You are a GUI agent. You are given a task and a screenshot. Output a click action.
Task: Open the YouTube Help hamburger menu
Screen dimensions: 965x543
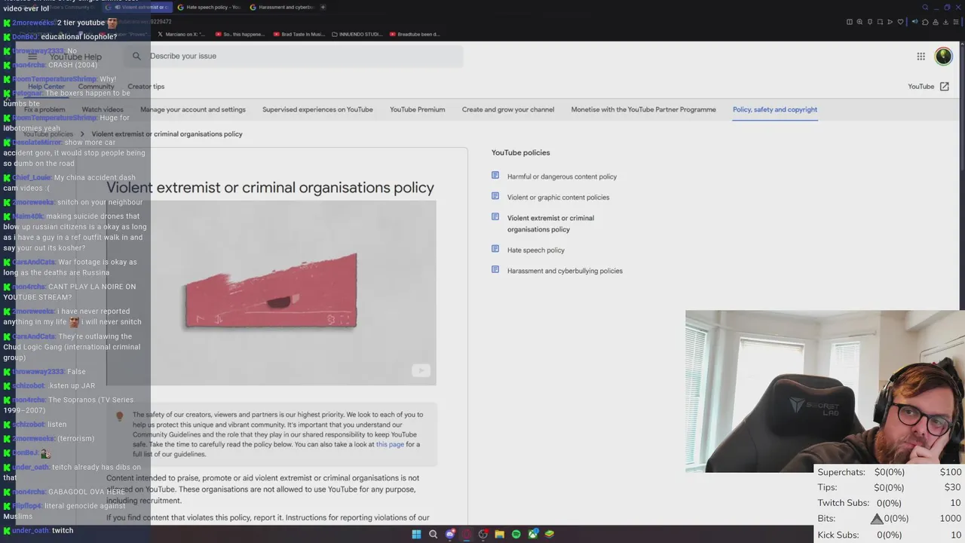pos(32,57)
